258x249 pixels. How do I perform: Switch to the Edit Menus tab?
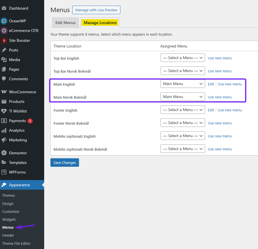point(65,23)
